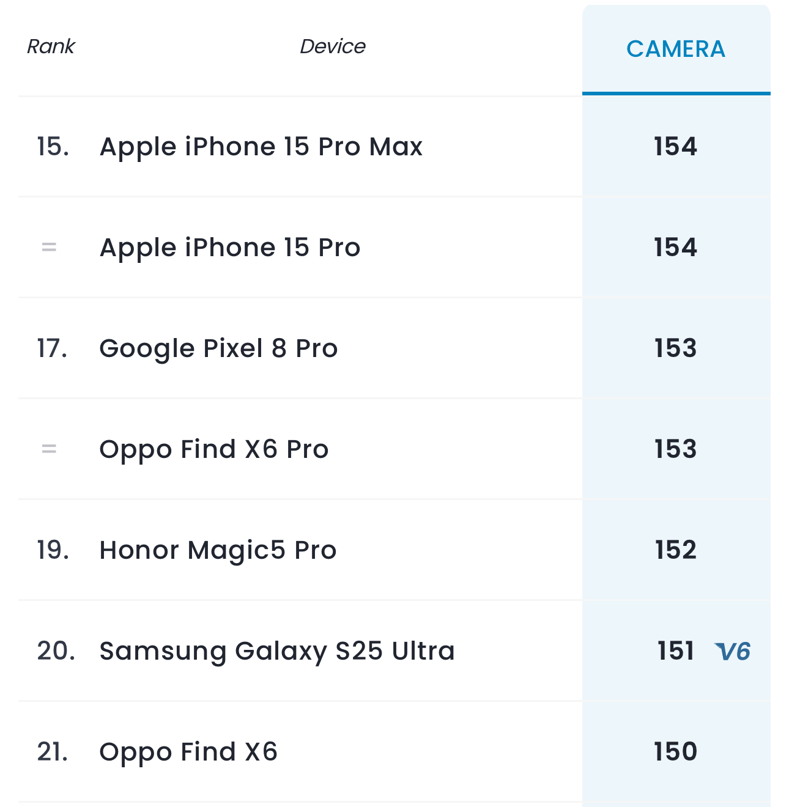Screen dimensions: 789x807
Task: Click rank number 15 in the list
Action: pyautogui.click(x=53, y=147)
